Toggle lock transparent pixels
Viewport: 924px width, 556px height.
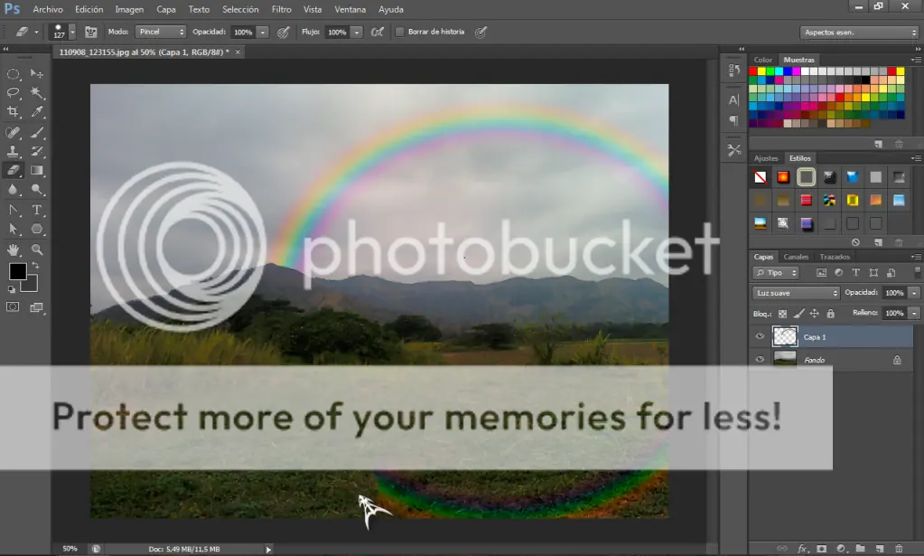782,314
